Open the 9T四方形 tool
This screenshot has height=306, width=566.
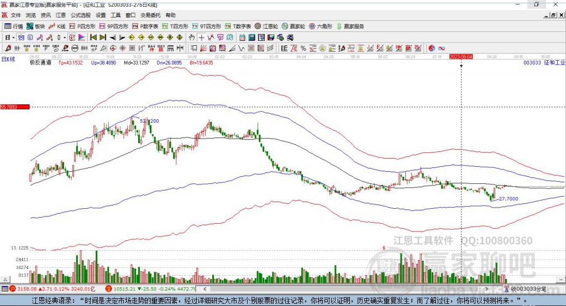click(207, 27)
